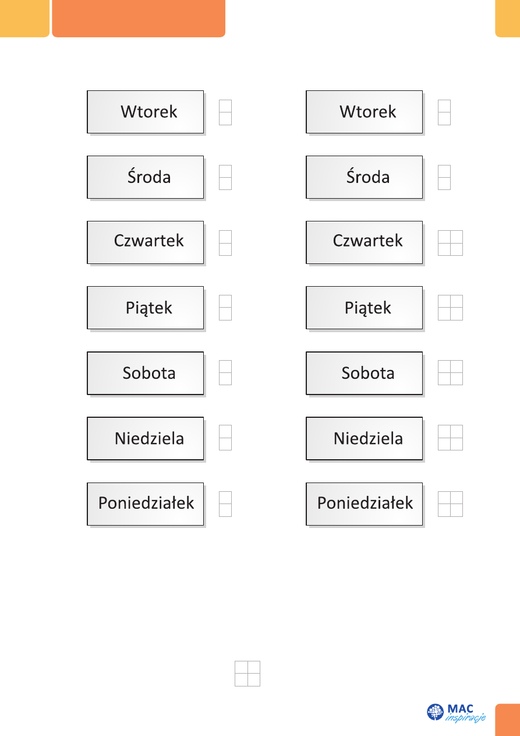
Task: Click the answer grid next to right Piątek
Action: 450,308
